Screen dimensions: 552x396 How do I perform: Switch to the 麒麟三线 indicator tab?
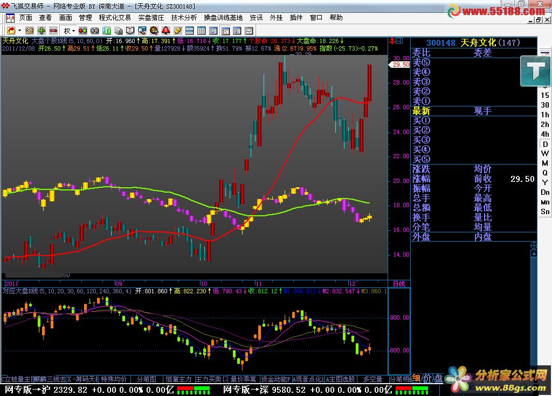pos(50,379)
